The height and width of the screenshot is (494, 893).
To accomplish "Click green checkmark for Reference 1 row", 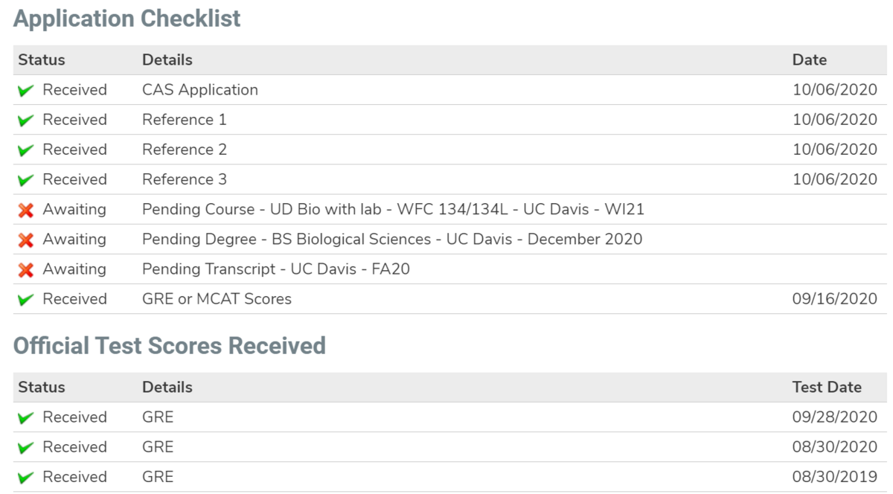I will pos(26,121).
